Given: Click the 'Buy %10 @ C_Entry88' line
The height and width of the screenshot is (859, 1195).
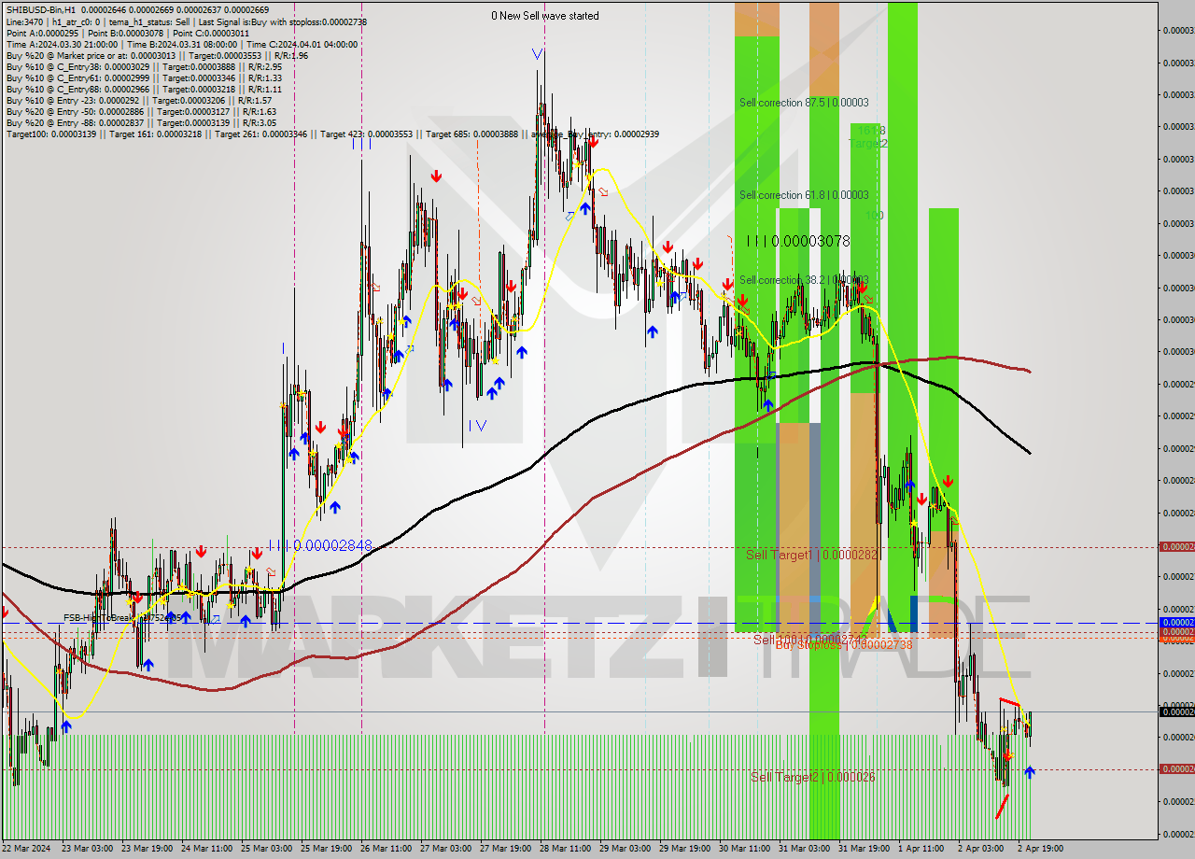Looking at the screenshot, I should (x=144, y=89).
